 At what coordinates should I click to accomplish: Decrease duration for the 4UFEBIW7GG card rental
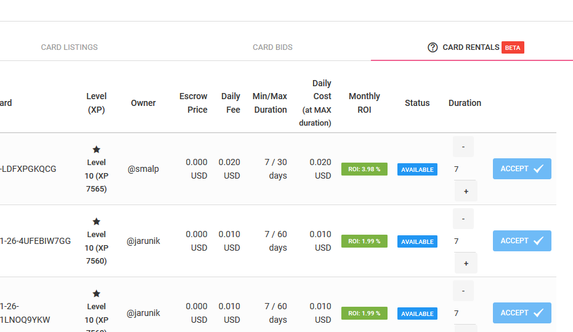pyautogui.click(x=463, y=219)
